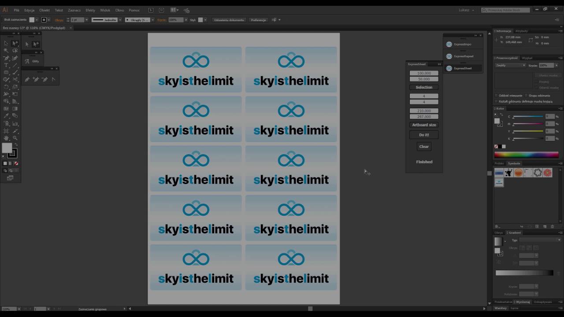The height and width of the screenshot is (317, 564).
Task: Select the Selection tool in the Tools panel
Action: [6, 44]
